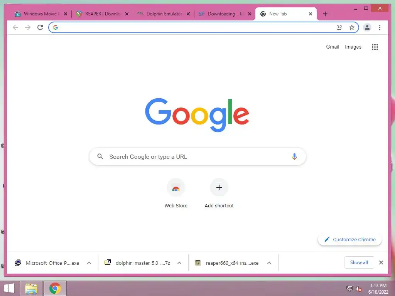Close the Dolphin Emulator tab

pos(188,14)
